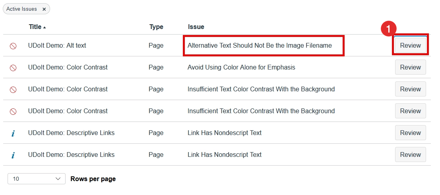This screenshot has width=440, height=195.
Task: Click the UDoIt Demo: Alt text title
Action: [x=57, y=46]
